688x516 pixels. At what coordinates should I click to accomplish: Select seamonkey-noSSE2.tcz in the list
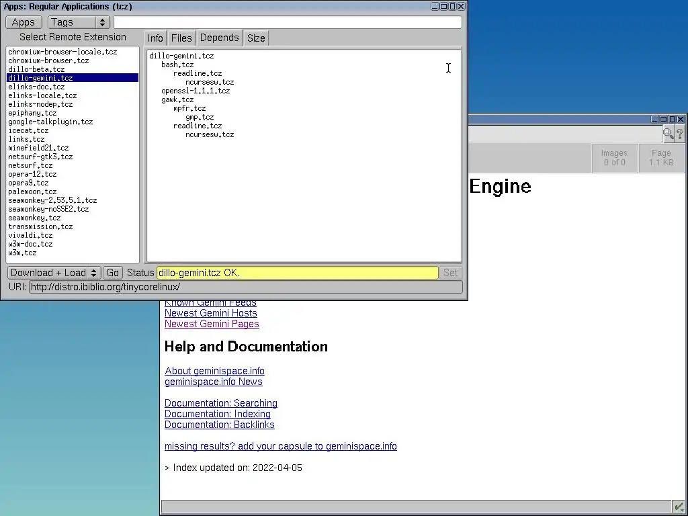[x=73, y=210]
